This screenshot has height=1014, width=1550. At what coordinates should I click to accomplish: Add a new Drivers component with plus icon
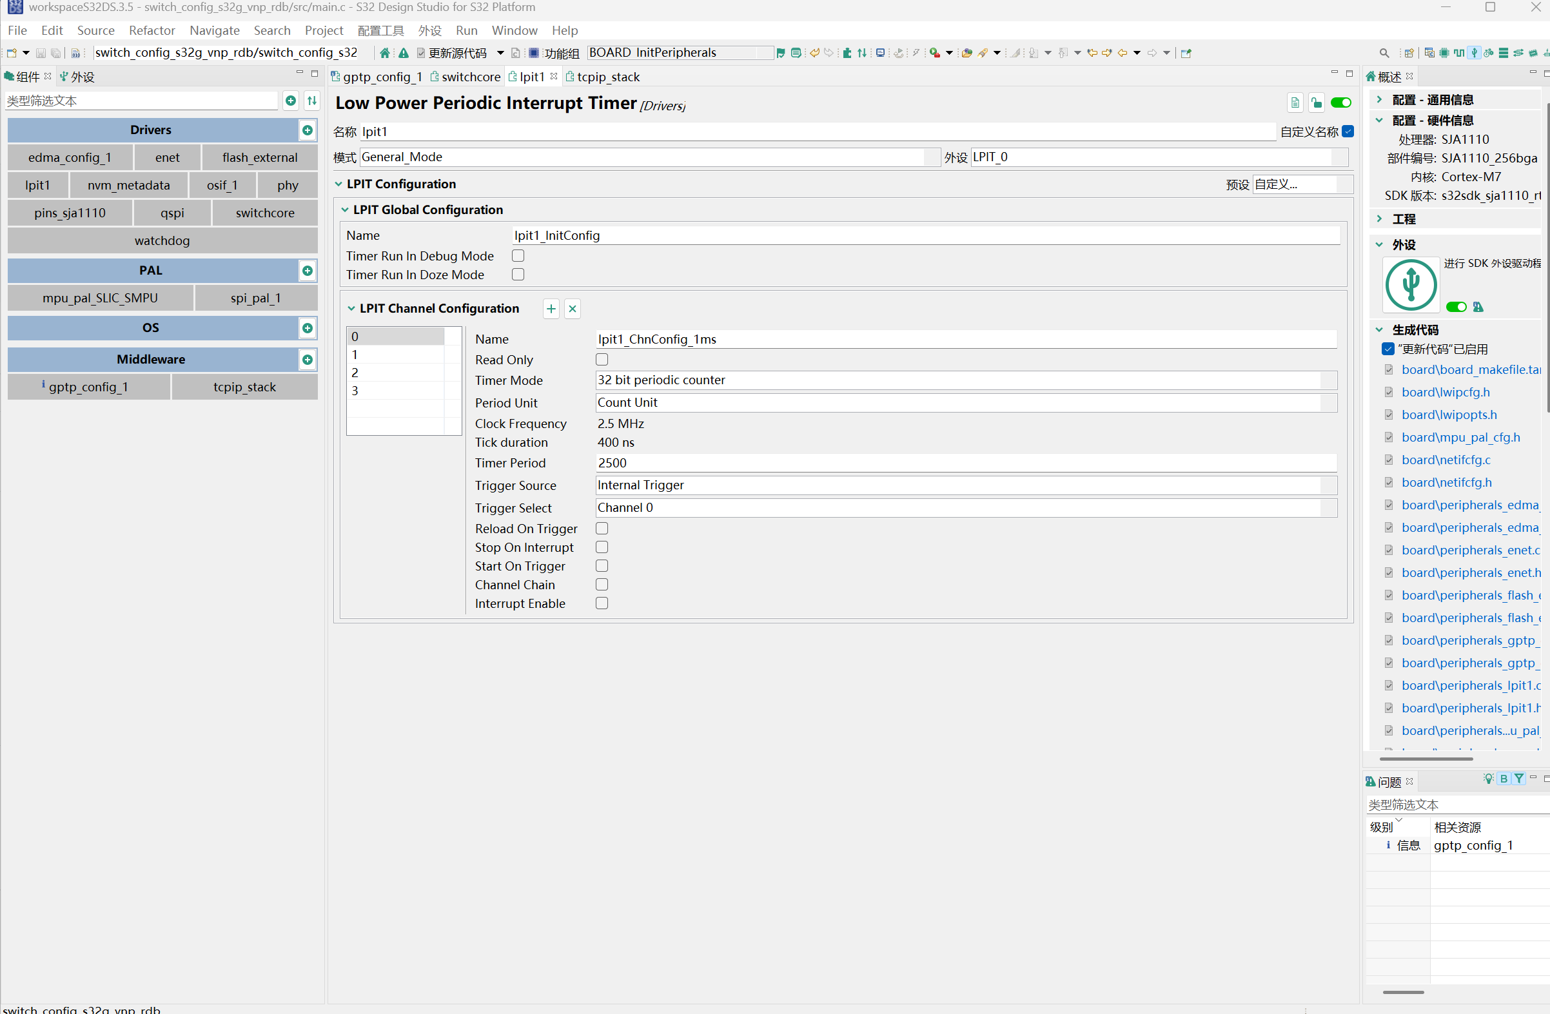tap(308, 130)
